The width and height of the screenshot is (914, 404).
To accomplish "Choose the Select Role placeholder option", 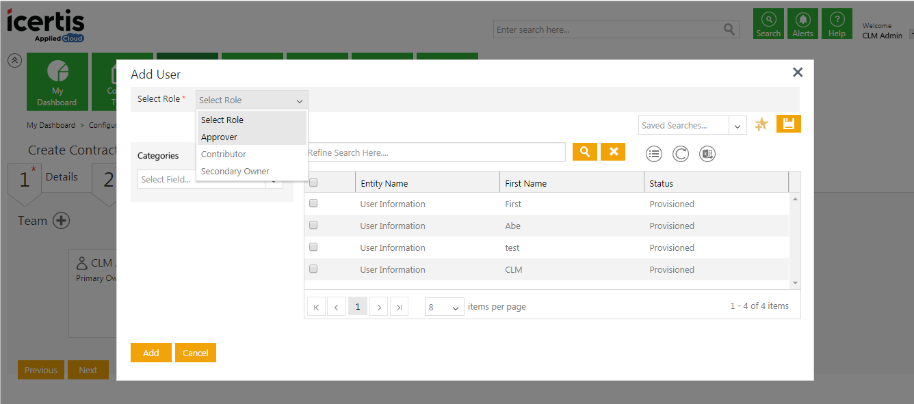I will (x=252, y=120).
